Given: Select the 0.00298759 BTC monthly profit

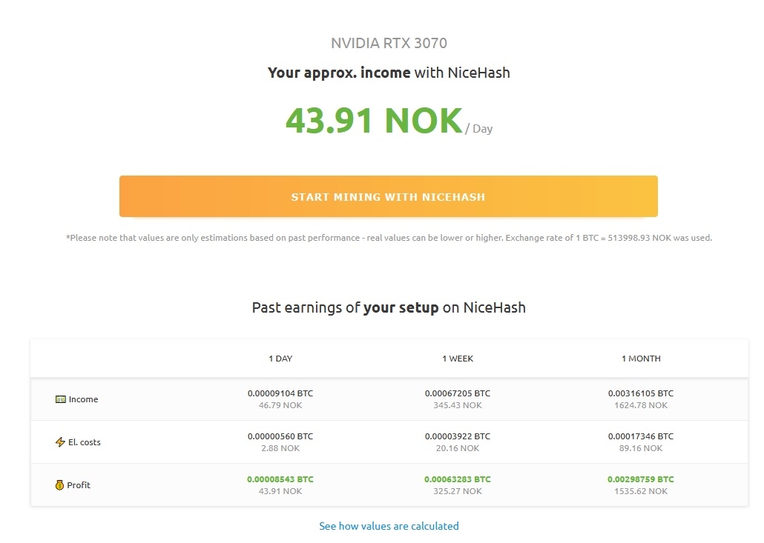Looking at the screenshot, I should click(641, 479).
